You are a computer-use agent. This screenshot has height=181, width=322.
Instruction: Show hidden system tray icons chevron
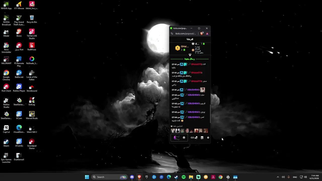pyautogui.click(x=278, y=177)
